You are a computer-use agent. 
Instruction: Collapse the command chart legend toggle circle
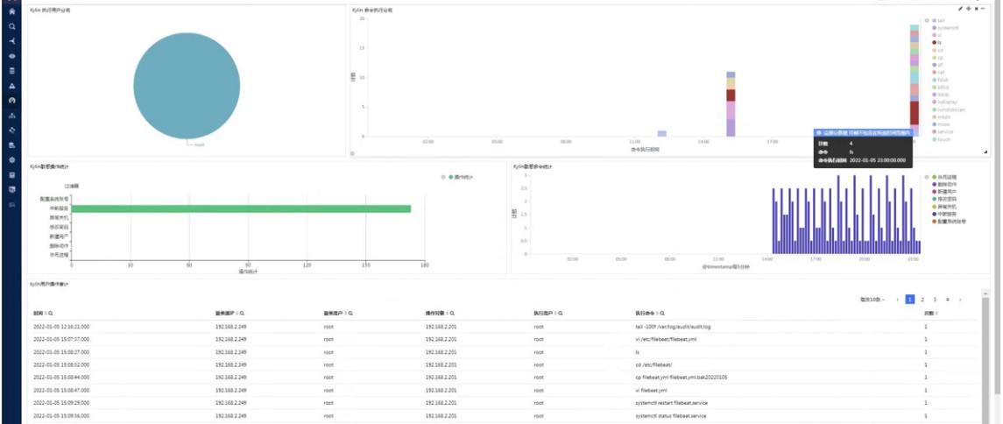tap(926, 20)
